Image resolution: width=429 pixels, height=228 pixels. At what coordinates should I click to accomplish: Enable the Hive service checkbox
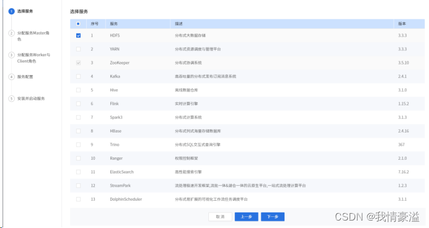[x=78, y=90]
